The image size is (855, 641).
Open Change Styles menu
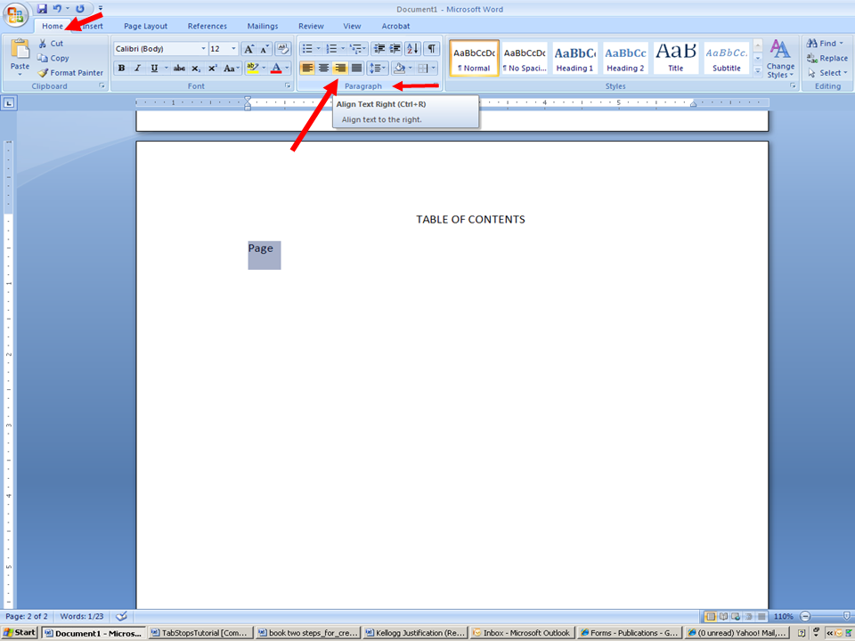point(780,59)
